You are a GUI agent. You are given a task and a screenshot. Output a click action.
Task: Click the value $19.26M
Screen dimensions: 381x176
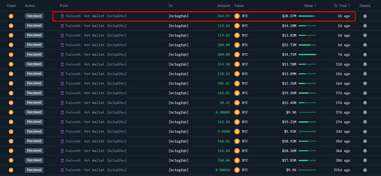(289, 93)
